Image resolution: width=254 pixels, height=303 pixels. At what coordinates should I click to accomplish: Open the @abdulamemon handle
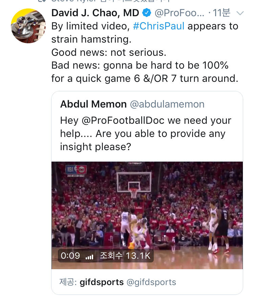167,104
